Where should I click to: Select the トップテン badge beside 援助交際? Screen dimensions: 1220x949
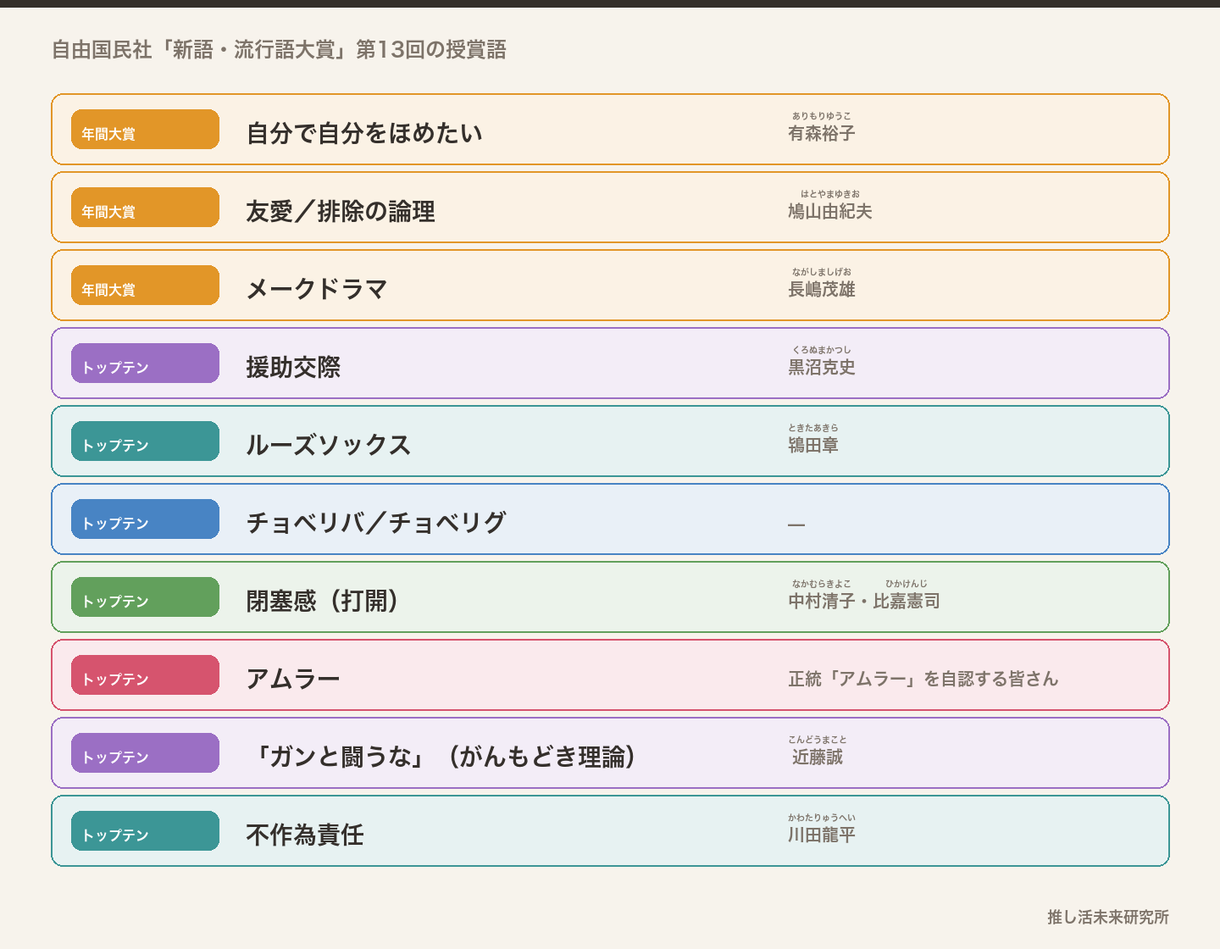[145, 364]
